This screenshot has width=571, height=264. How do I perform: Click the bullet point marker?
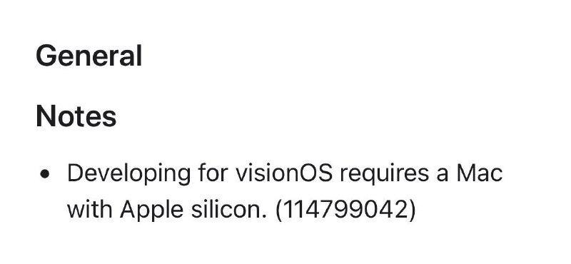[x=45, y=174]
